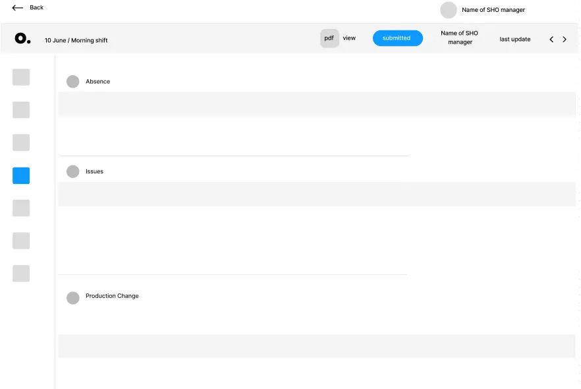581x389 pixels.
Task: Select the pdf button
Action: click(x=329, y=38)
